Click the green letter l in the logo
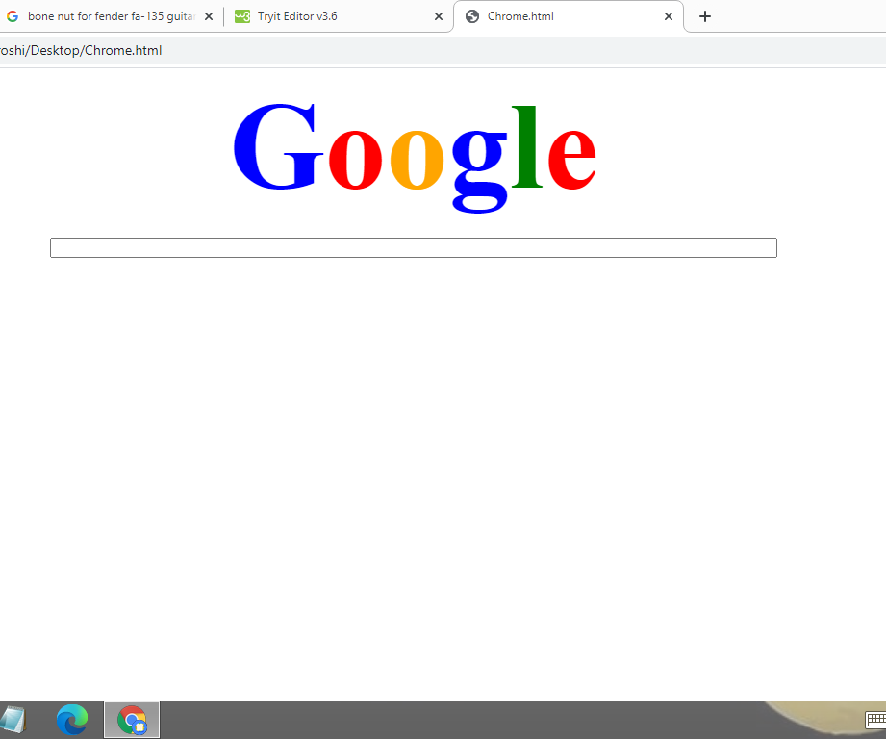 (525, 146)
